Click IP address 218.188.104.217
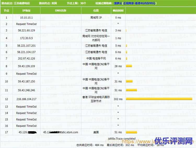 pyautogui.click(x=26, y=99)
